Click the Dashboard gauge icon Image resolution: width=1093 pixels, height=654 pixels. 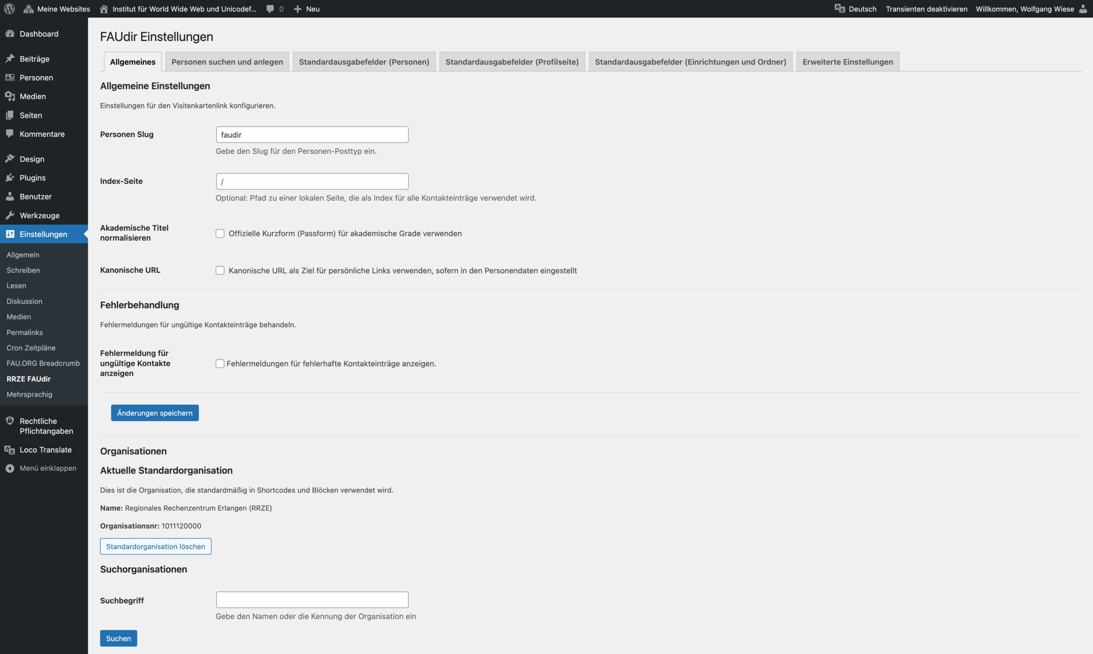10,33
